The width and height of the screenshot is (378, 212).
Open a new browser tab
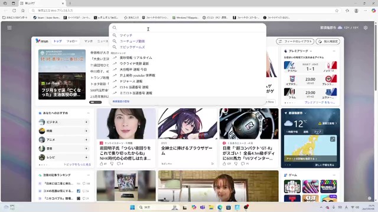pos(70,4)
